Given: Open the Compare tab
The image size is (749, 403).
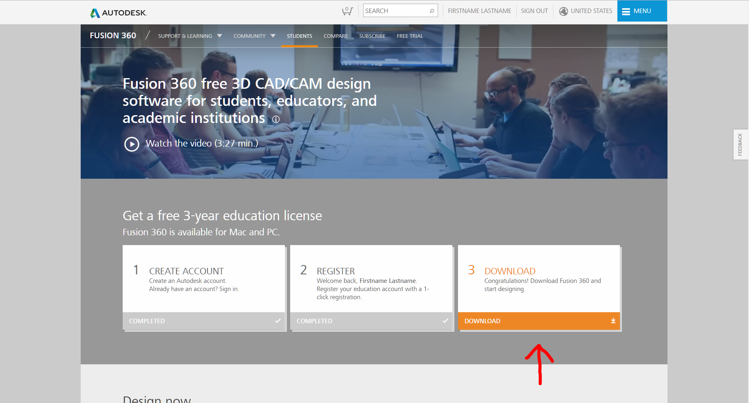Looking at the screenshot, I should tap(335, 36).
